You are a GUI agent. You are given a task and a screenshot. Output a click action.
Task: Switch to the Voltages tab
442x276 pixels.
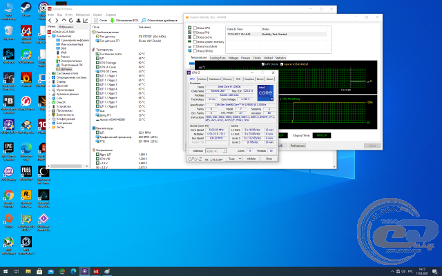(233, 58)
